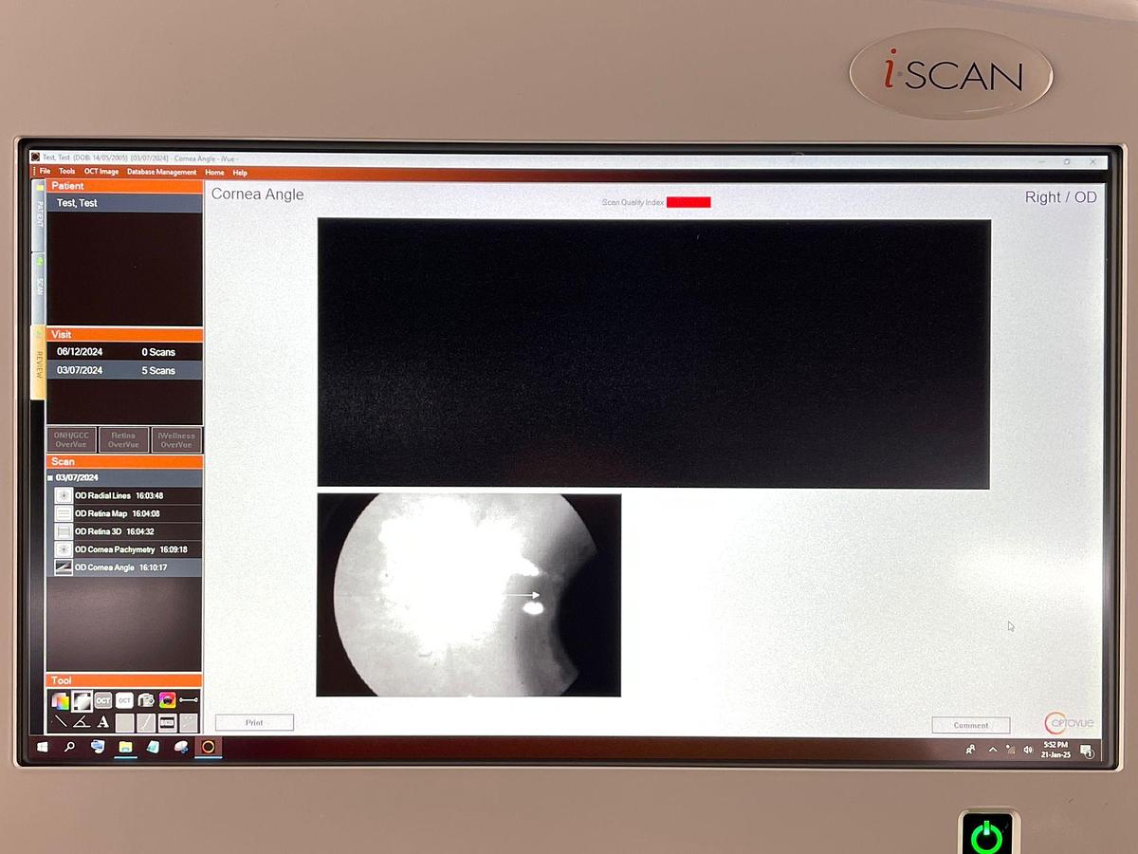Open the grip menu left of File

coord(35,171)
